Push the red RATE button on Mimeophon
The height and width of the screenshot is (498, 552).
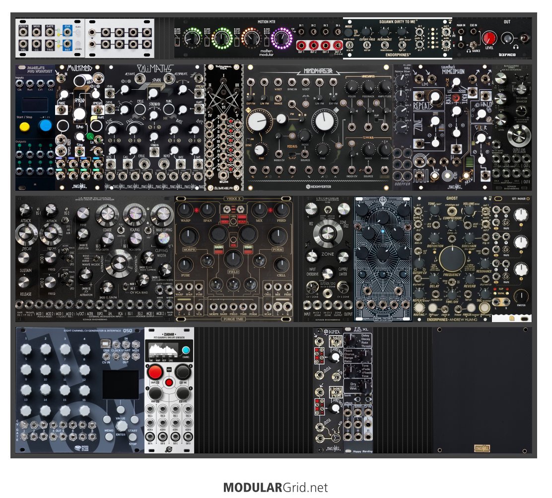[x=456, y=98]
